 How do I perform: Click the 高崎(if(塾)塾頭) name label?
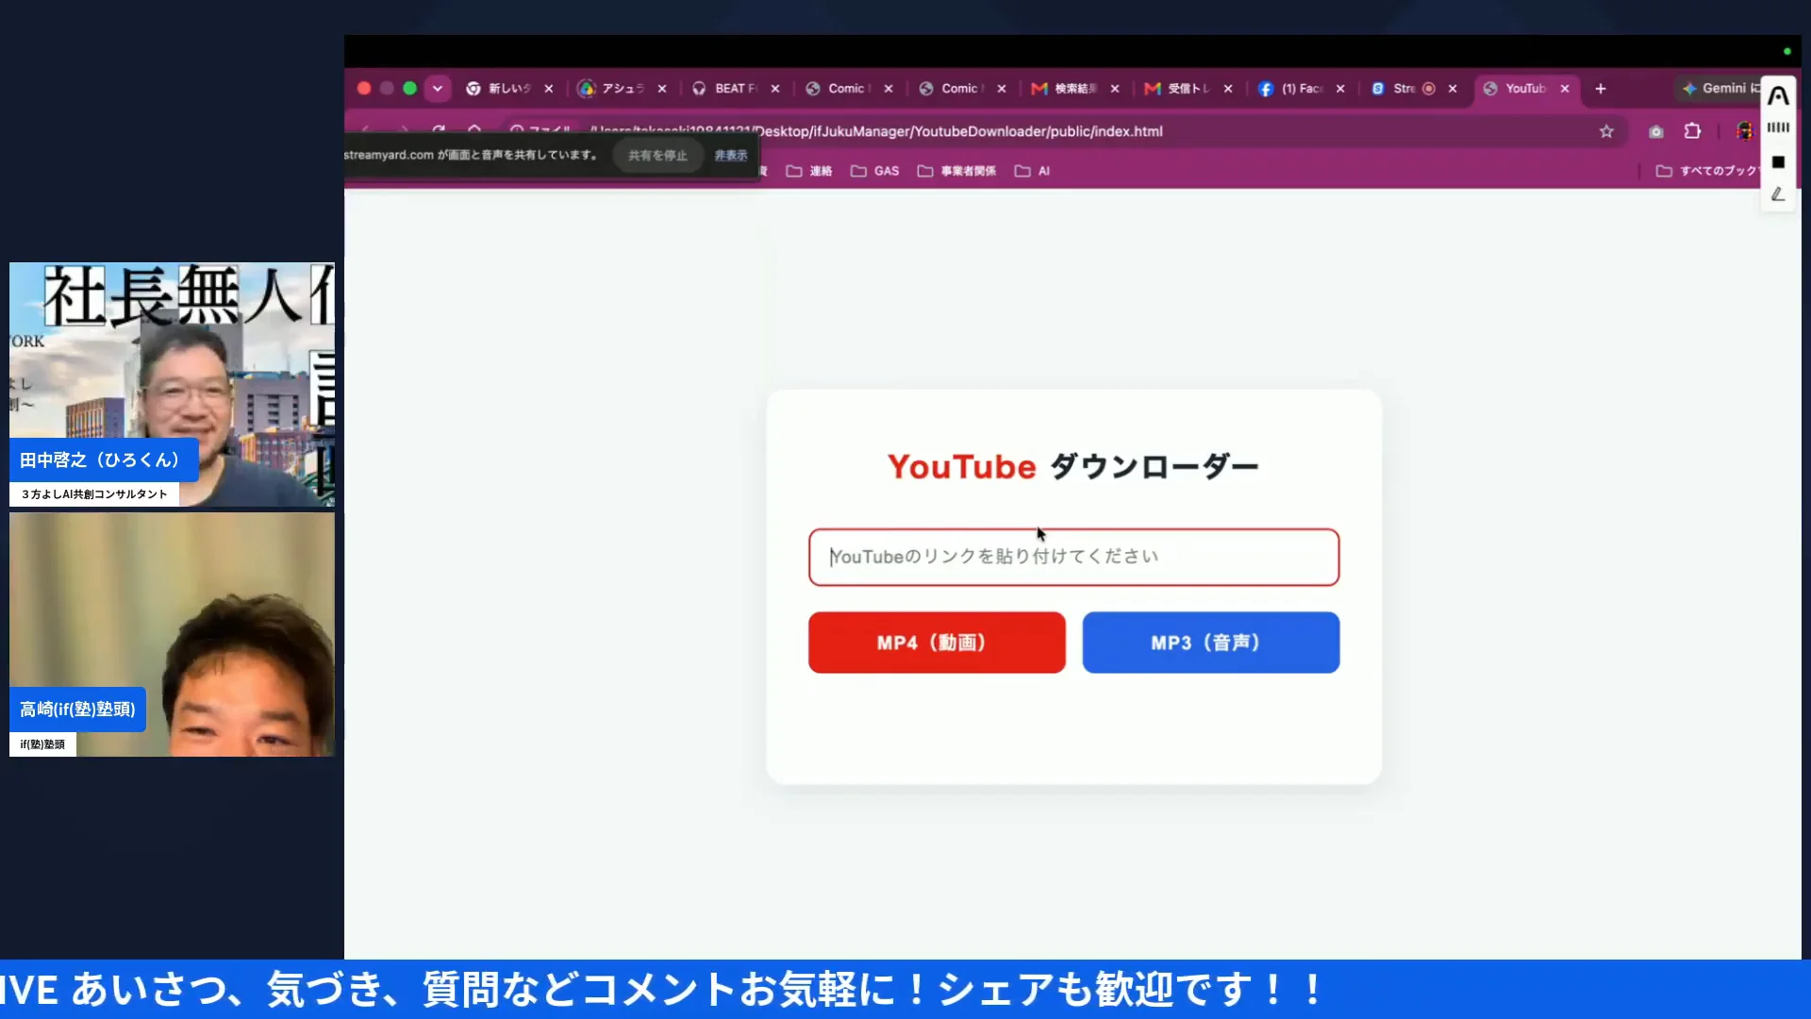point(77,709)
